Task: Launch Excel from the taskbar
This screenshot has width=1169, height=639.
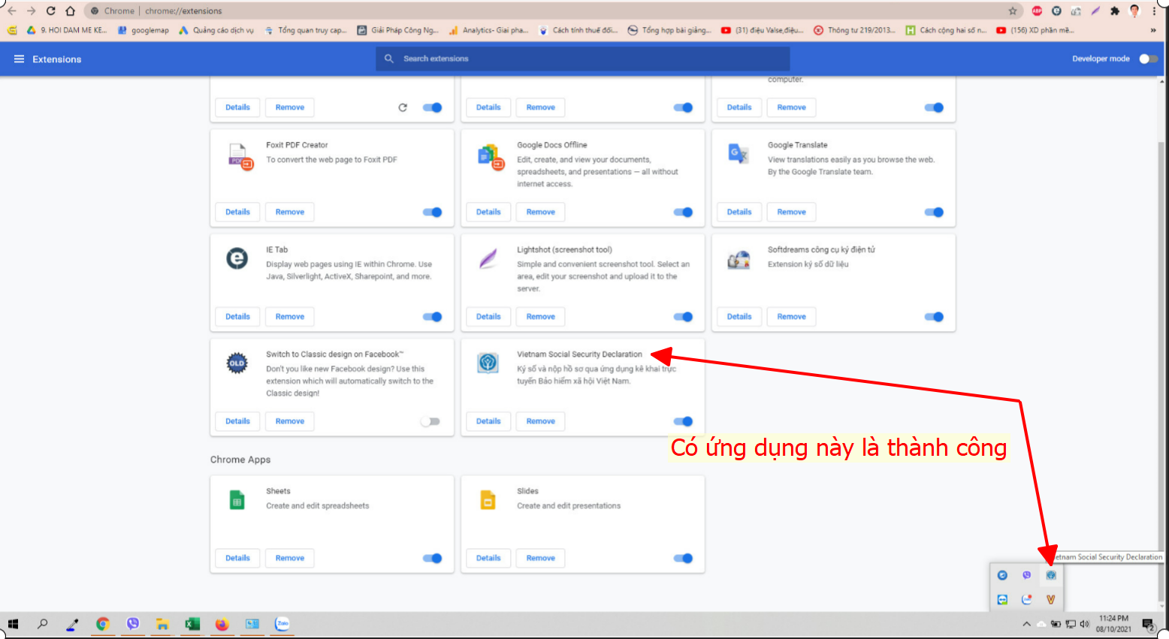Action: click(192, 624)
